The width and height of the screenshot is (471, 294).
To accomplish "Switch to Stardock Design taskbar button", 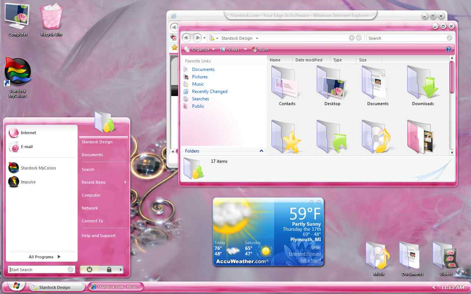I will [x=57, y=287].
